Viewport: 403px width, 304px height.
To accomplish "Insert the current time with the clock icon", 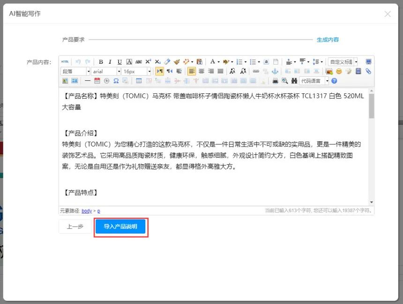I will pyautogui.click(x=107, y=81).
